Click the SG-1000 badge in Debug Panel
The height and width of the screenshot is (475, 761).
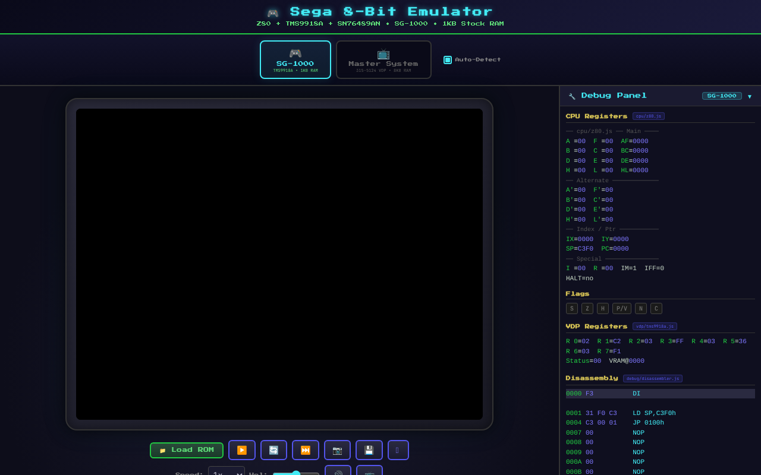[722, 96]
